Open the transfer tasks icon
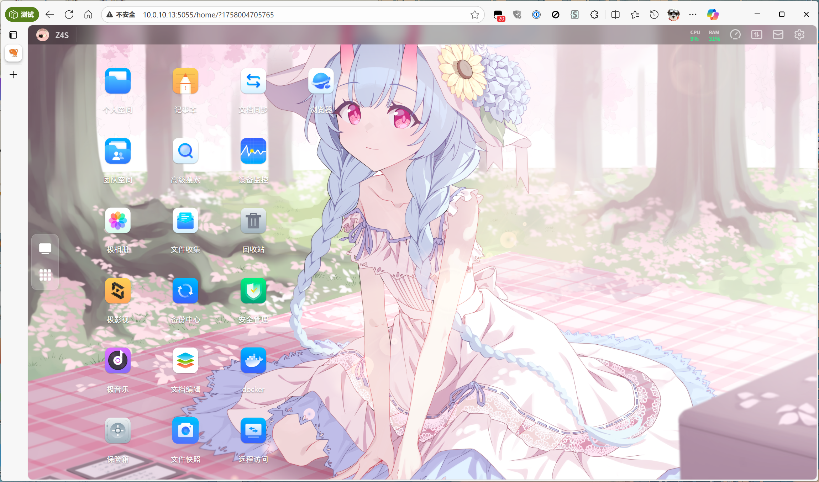 point(756,35)
